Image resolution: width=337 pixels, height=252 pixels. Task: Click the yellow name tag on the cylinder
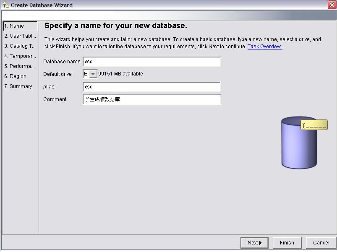click(x=314, y=125)
